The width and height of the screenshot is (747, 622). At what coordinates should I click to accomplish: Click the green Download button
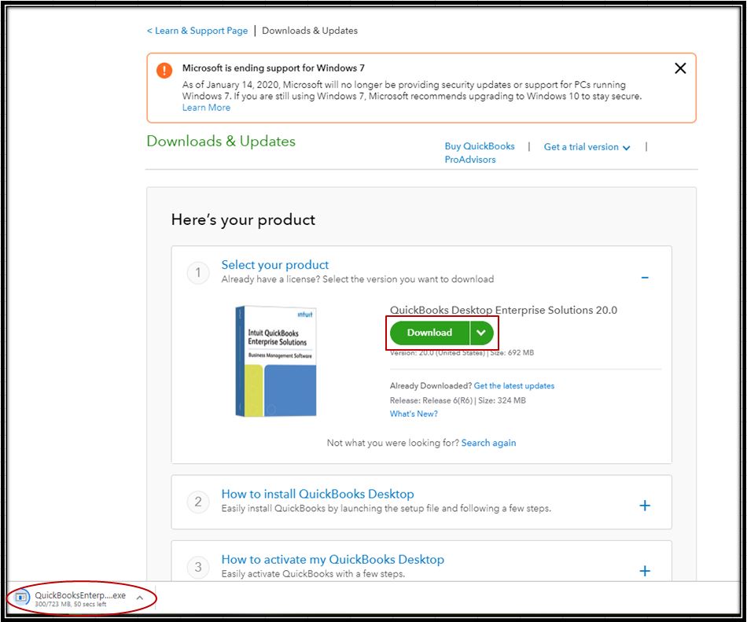click(x=429, y=333)
